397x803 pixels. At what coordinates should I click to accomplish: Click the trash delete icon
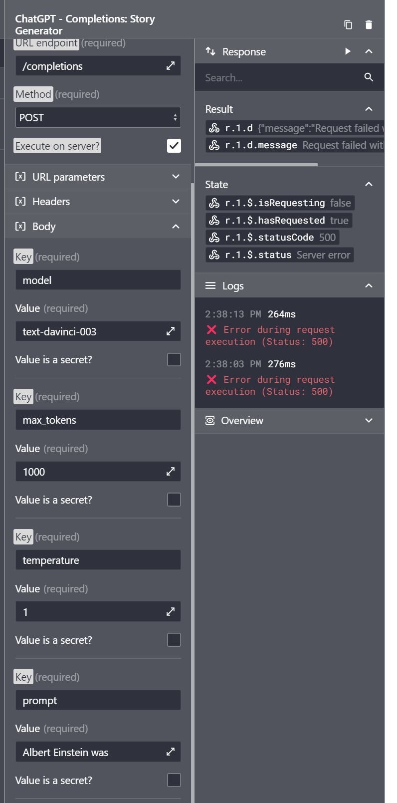coord(369,24)
